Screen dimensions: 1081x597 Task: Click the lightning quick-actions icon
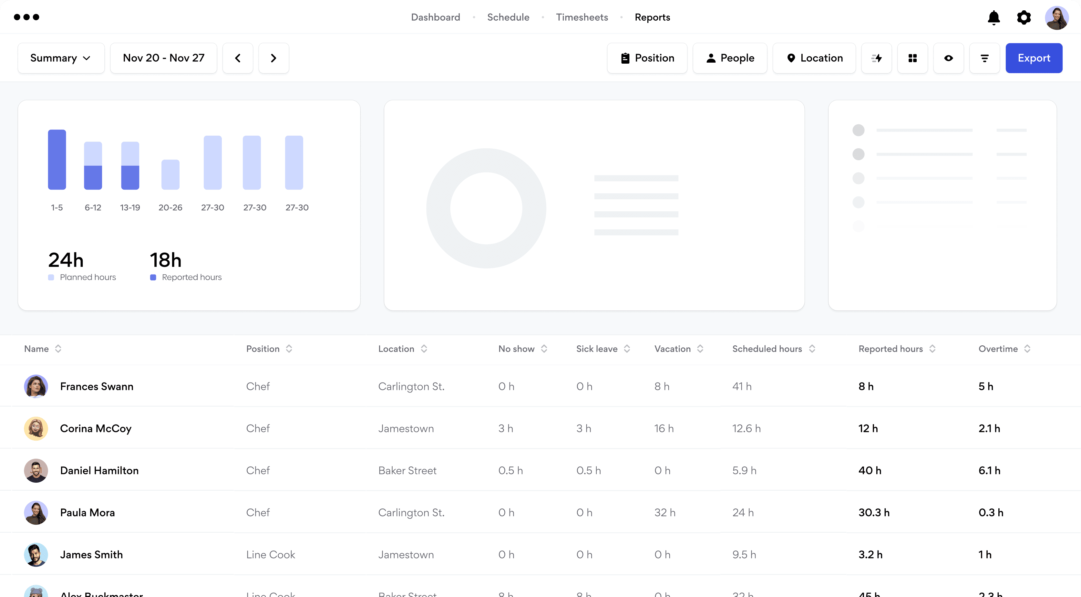tap(876, 58)
